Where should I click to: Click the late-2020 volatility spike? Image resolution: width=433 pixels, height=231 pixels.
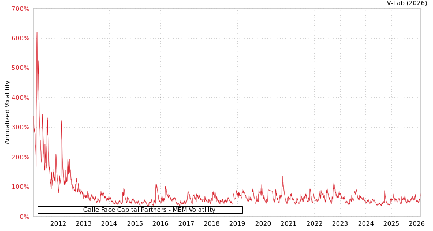coord(282,177)
